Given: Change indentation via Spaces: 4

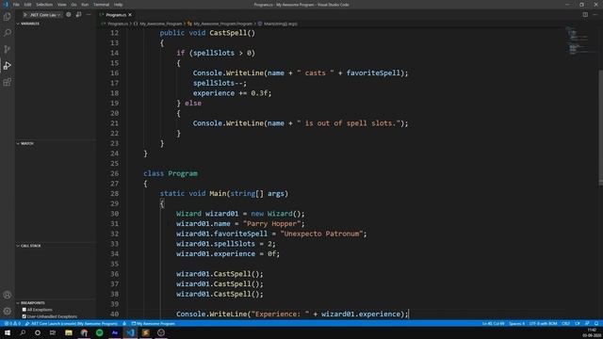Looking at the screenshot, I should click(x=516, y=324).
